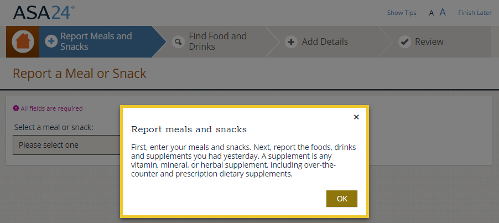This screenshot has height=223, width=499.
Task: Go to the Review step label
Action: [429, 42]
